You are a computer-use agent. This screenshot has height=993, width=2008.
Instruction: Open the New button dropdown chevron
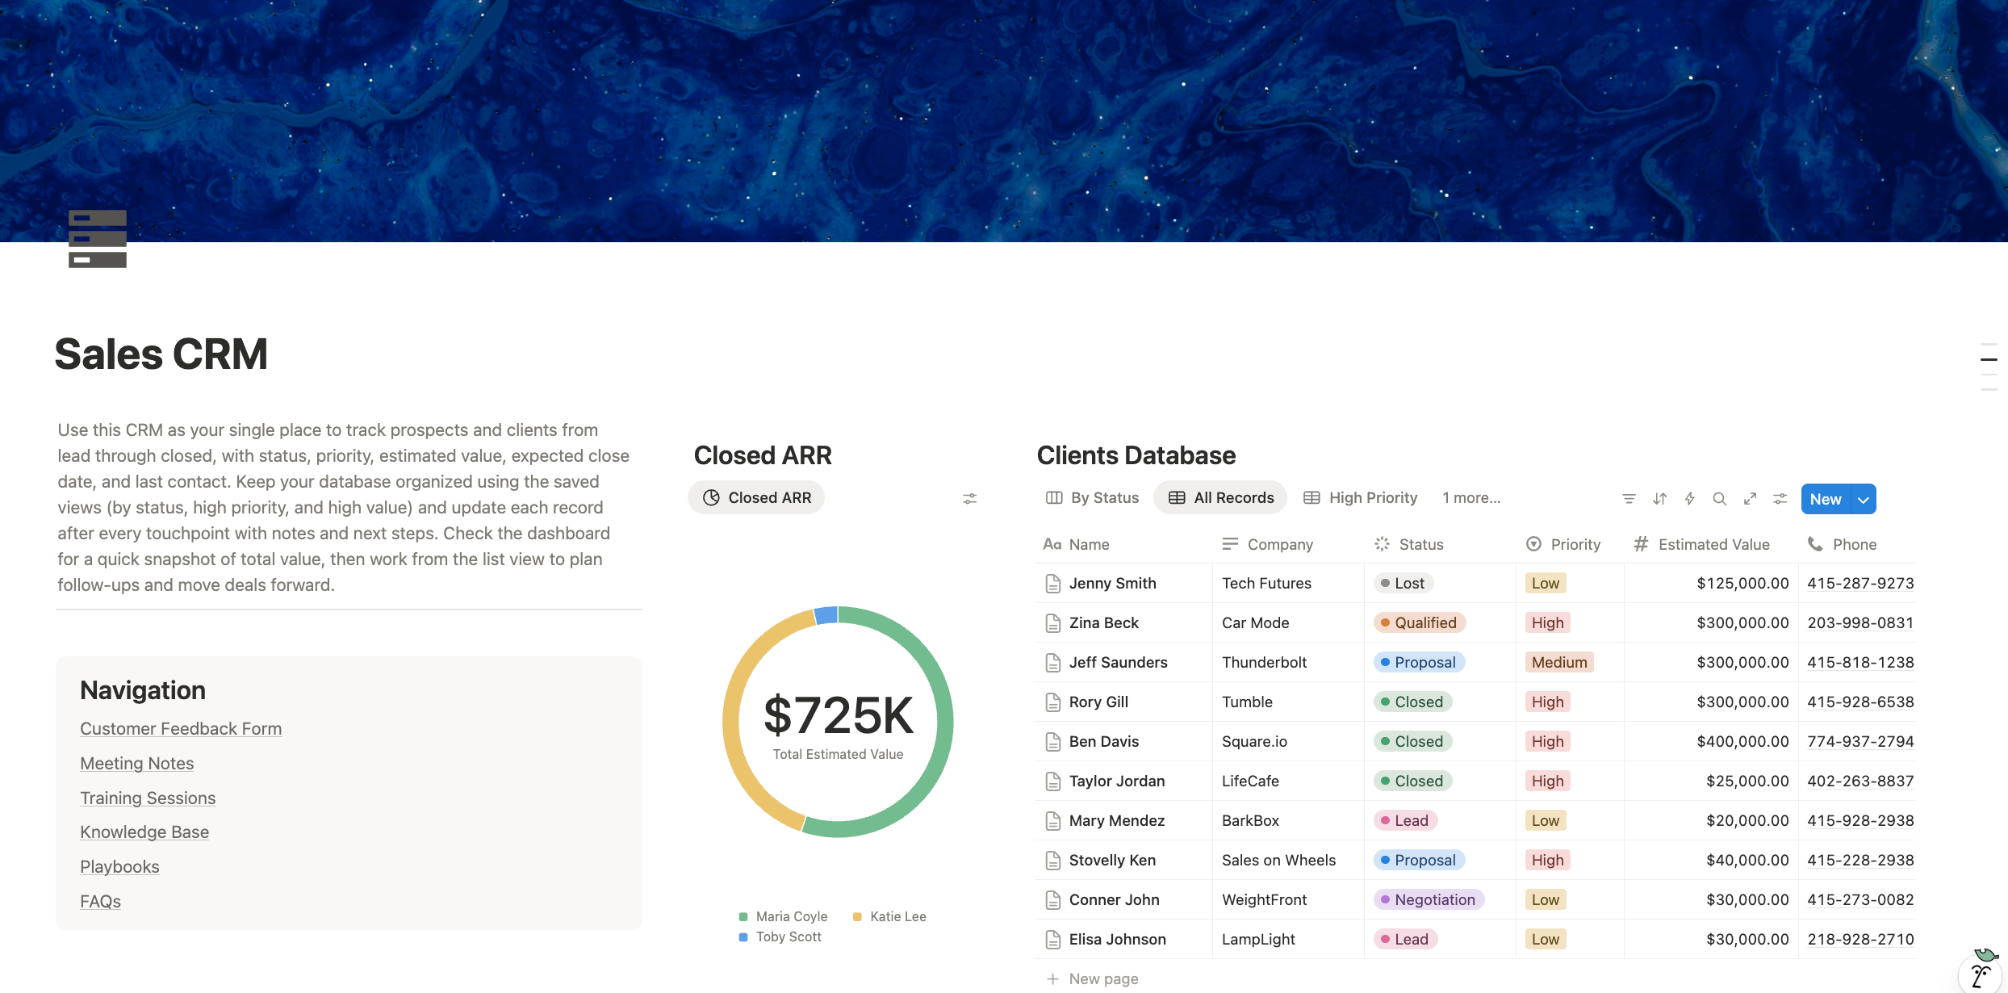[x=1863, y=498]
